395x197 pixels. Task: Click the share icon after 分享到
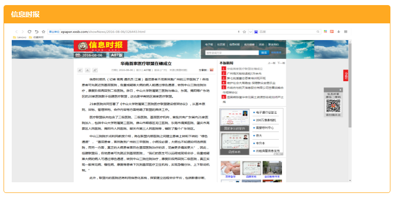[x=212, y=70]
